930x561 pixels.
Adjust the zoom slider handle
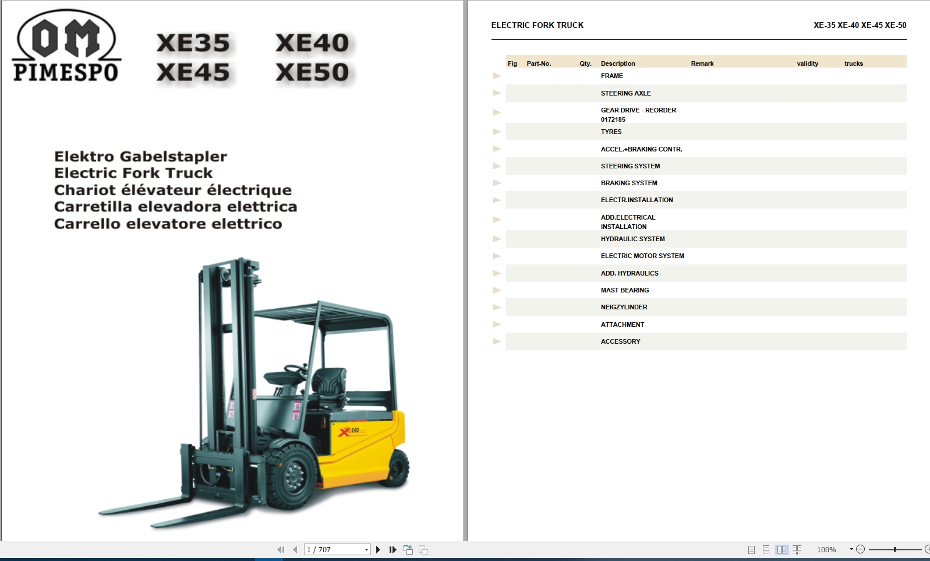pyautogui.click(x=894, y=549)
